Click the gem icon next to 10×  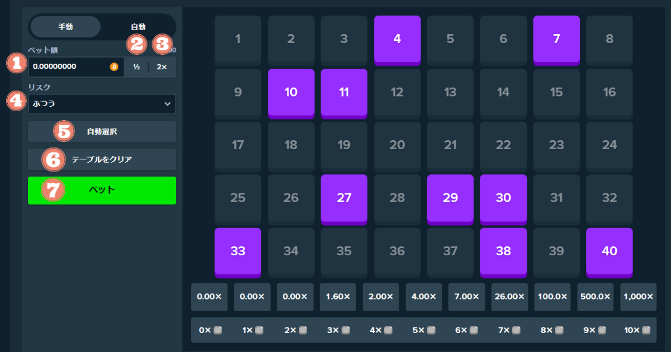(646, 330)
